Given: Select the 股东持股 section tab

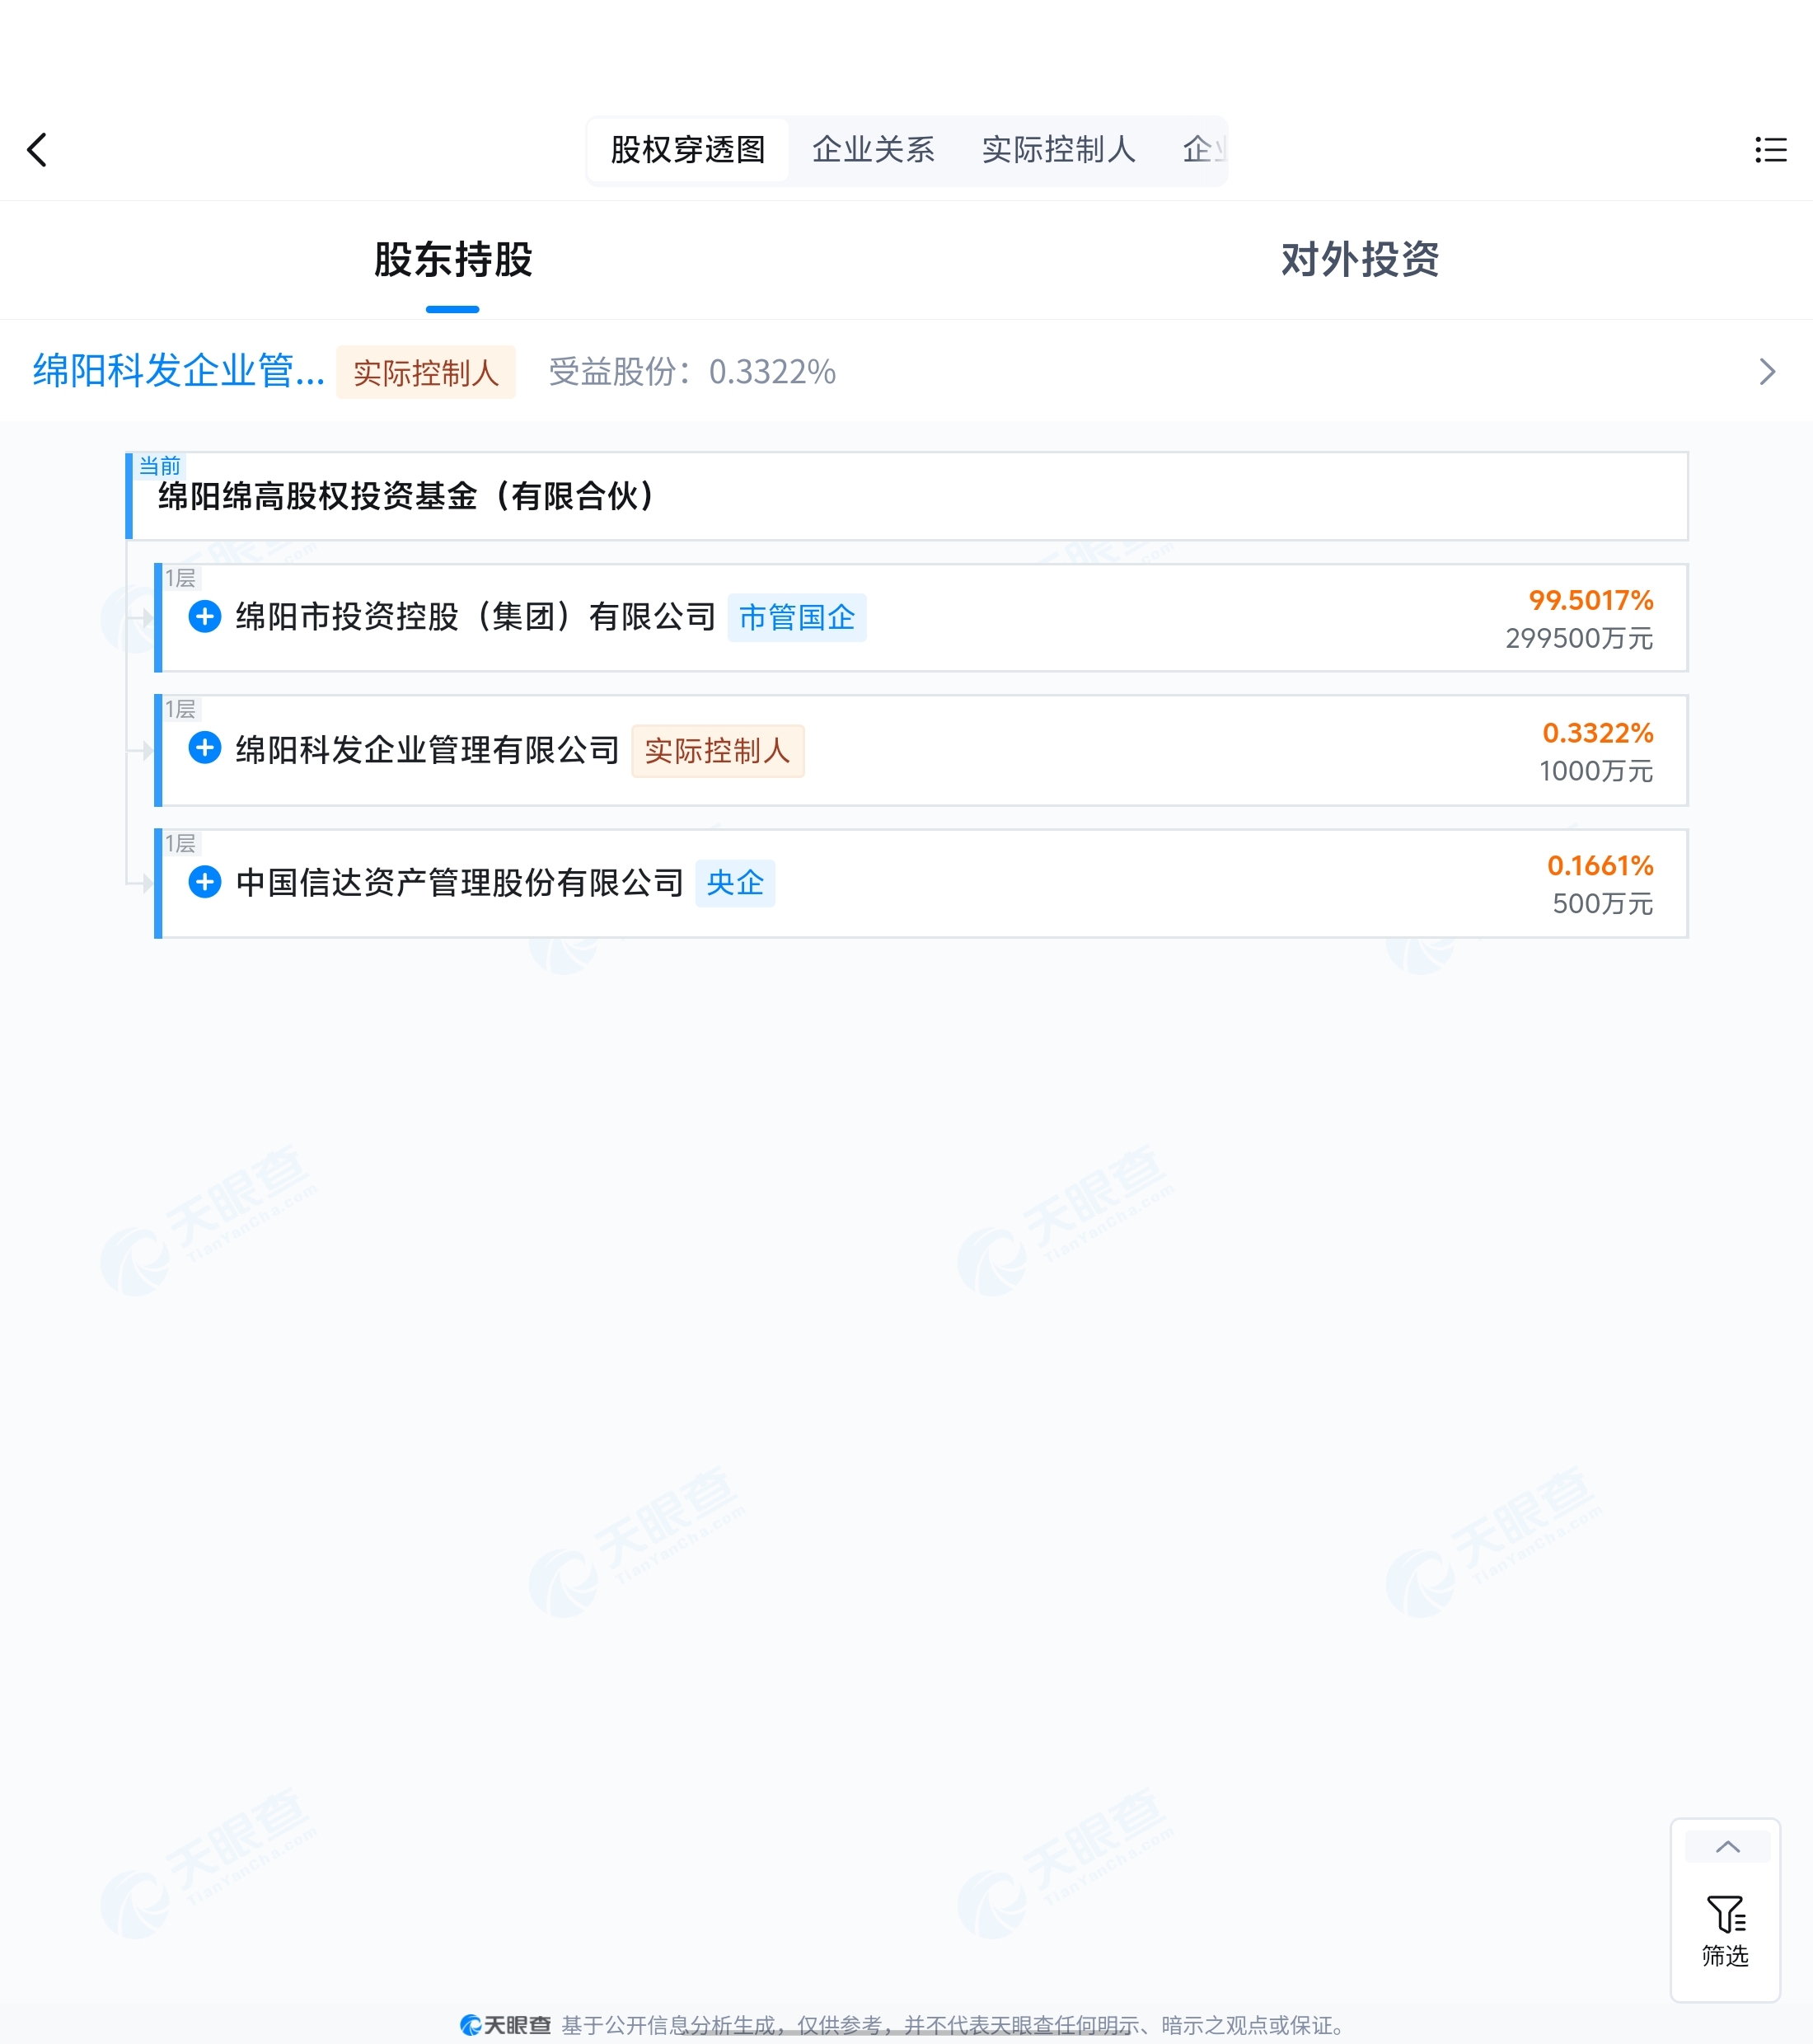Looking at the screenshot, I should pos(453,259).
